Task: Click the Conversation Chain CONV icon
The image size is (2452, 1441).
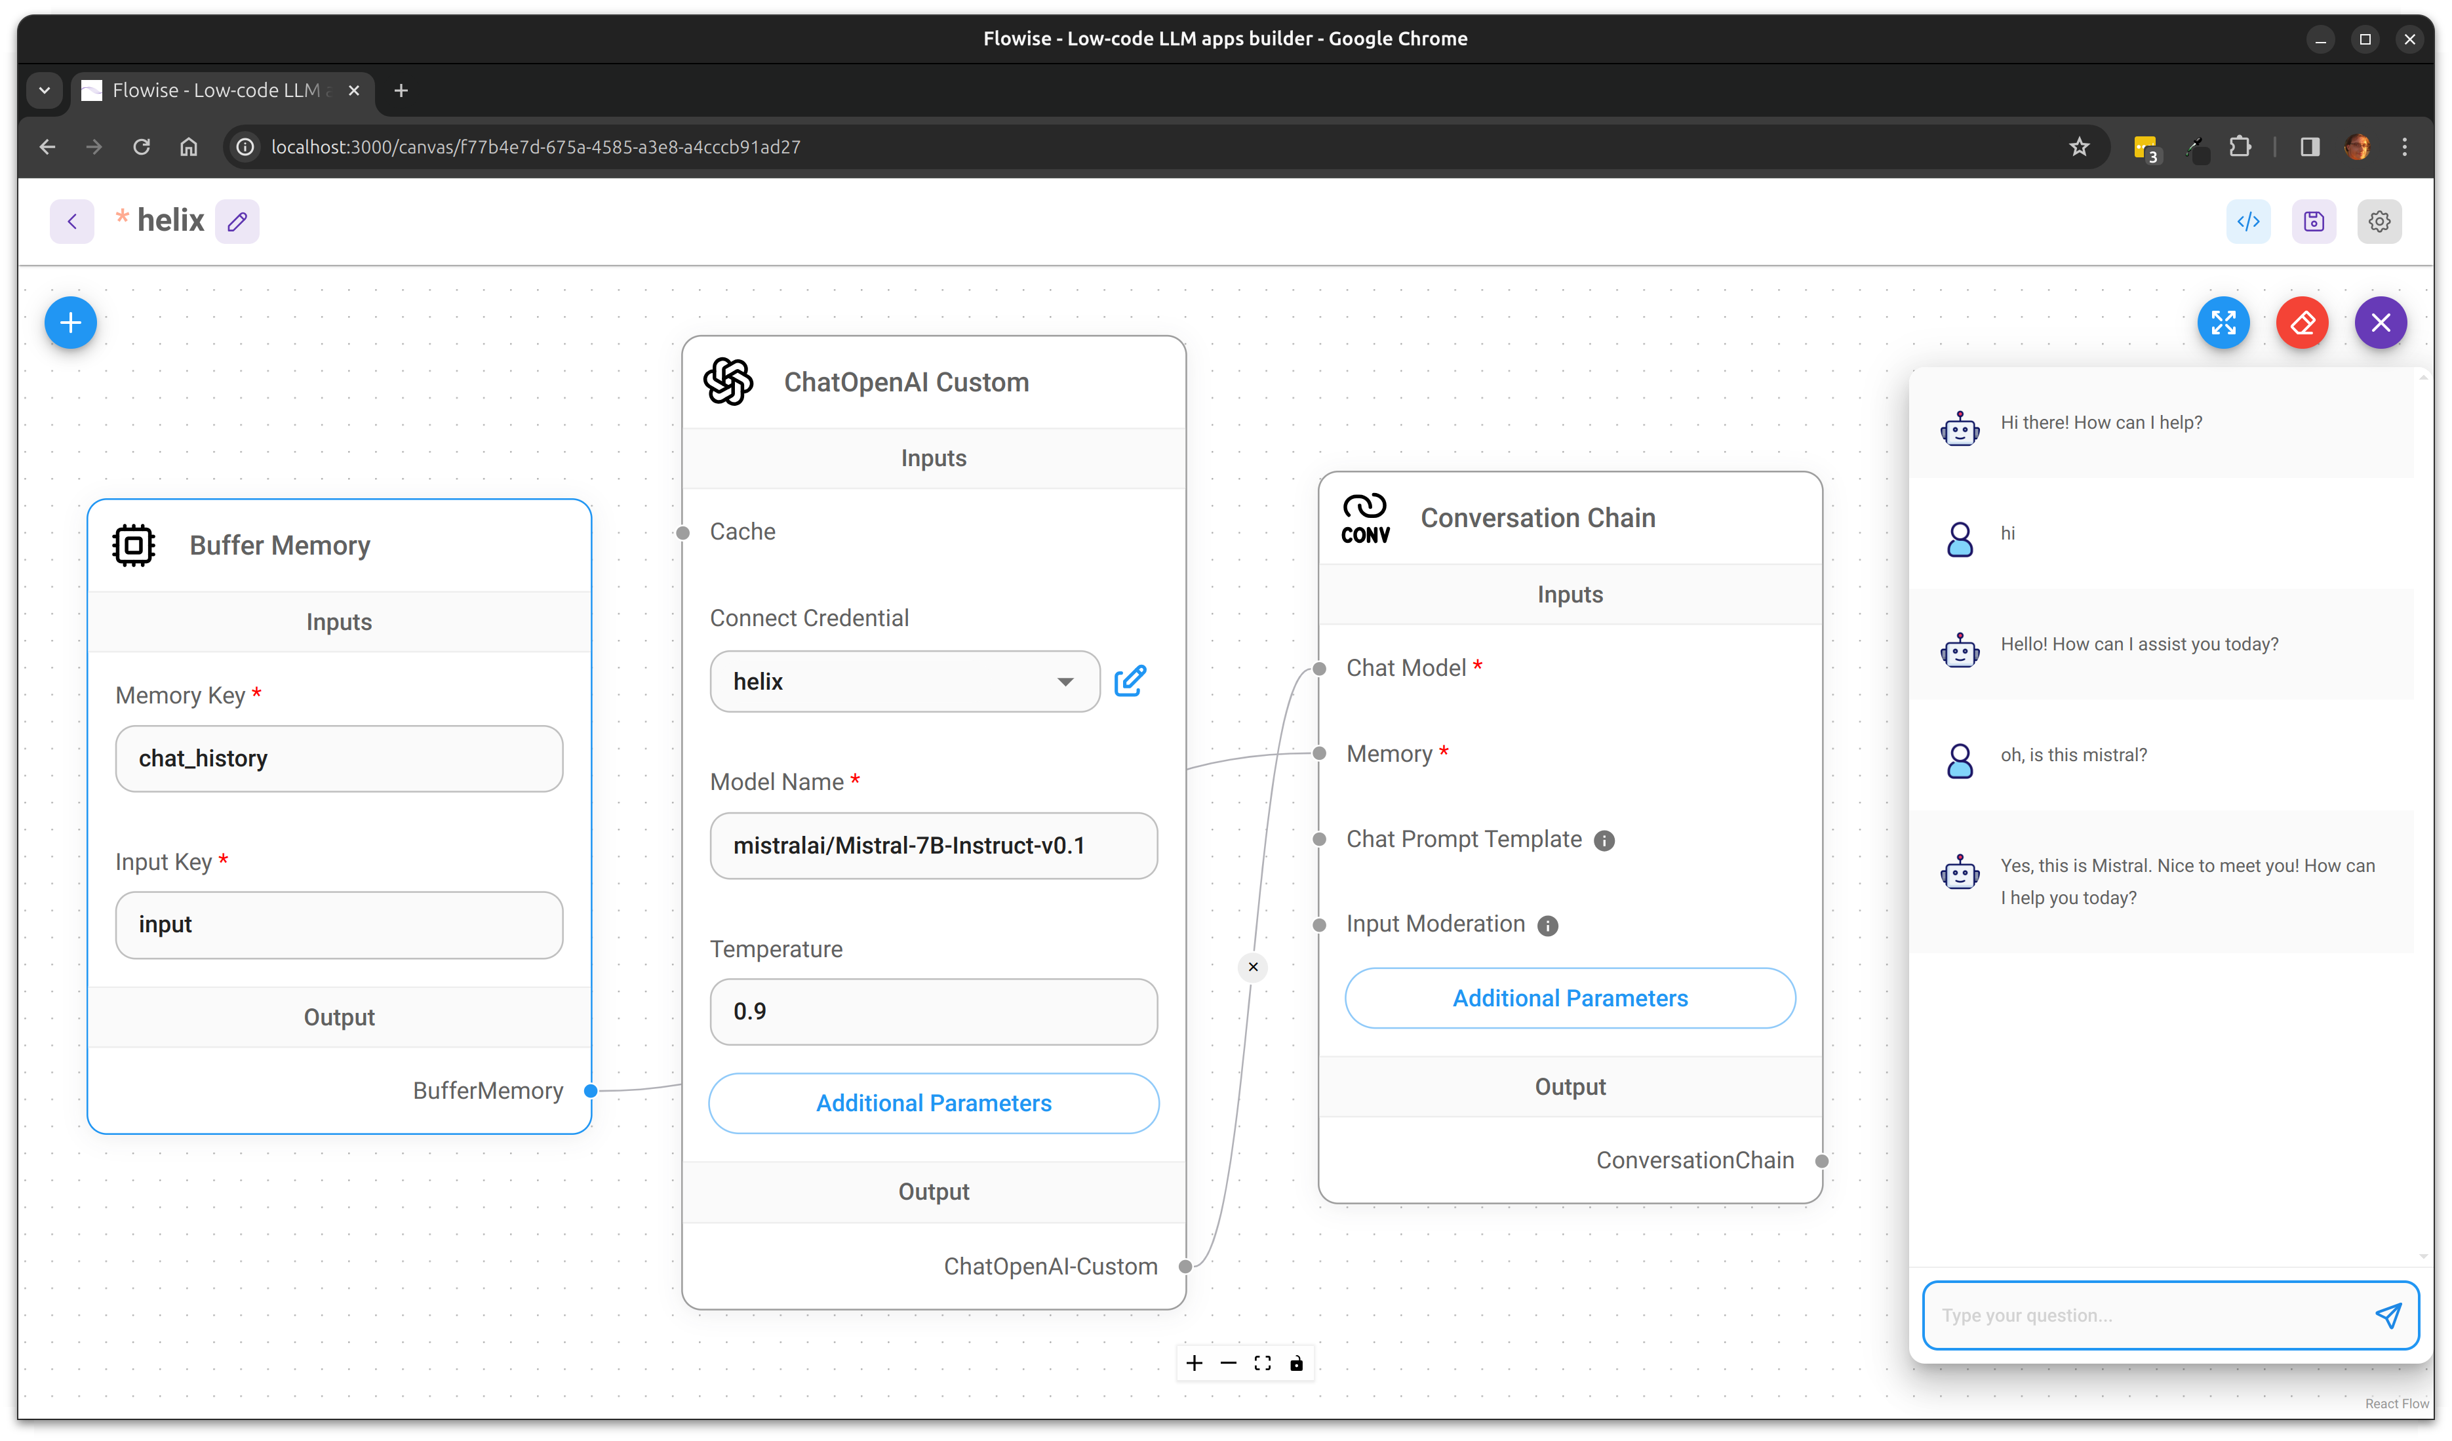Action: [x=1366, y=518]
